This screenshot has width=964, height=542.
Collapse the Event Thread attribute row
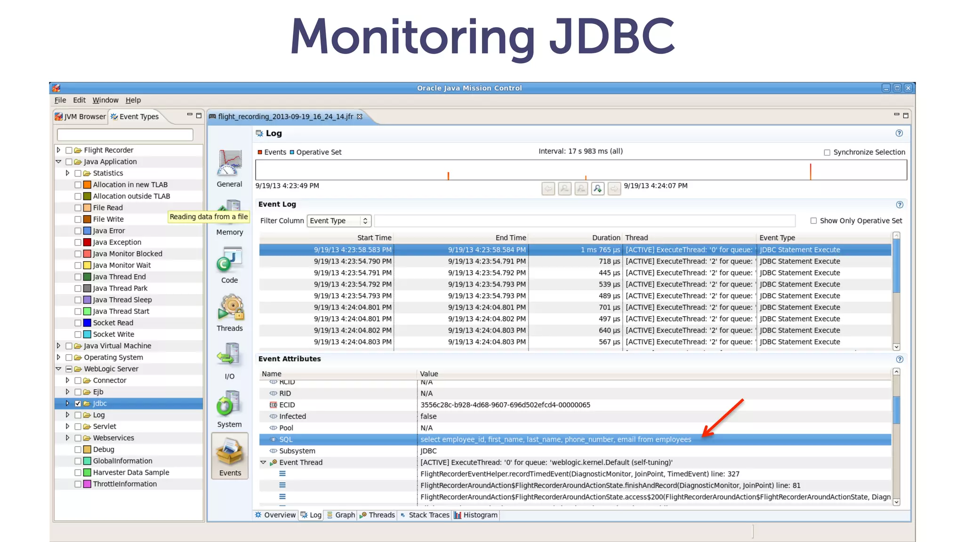pos(263,462)
